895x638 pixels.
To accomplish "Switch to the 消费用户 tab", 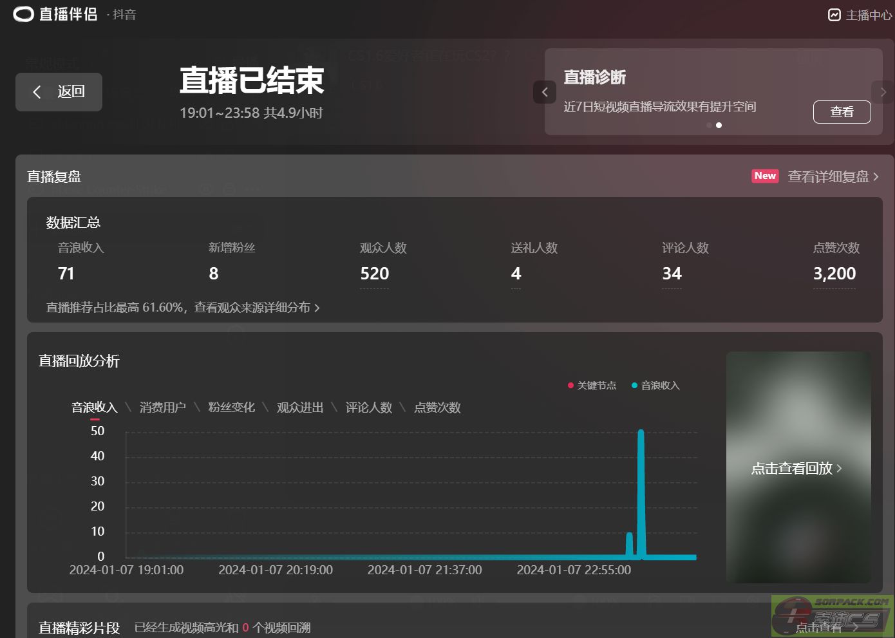I will 162,408.
